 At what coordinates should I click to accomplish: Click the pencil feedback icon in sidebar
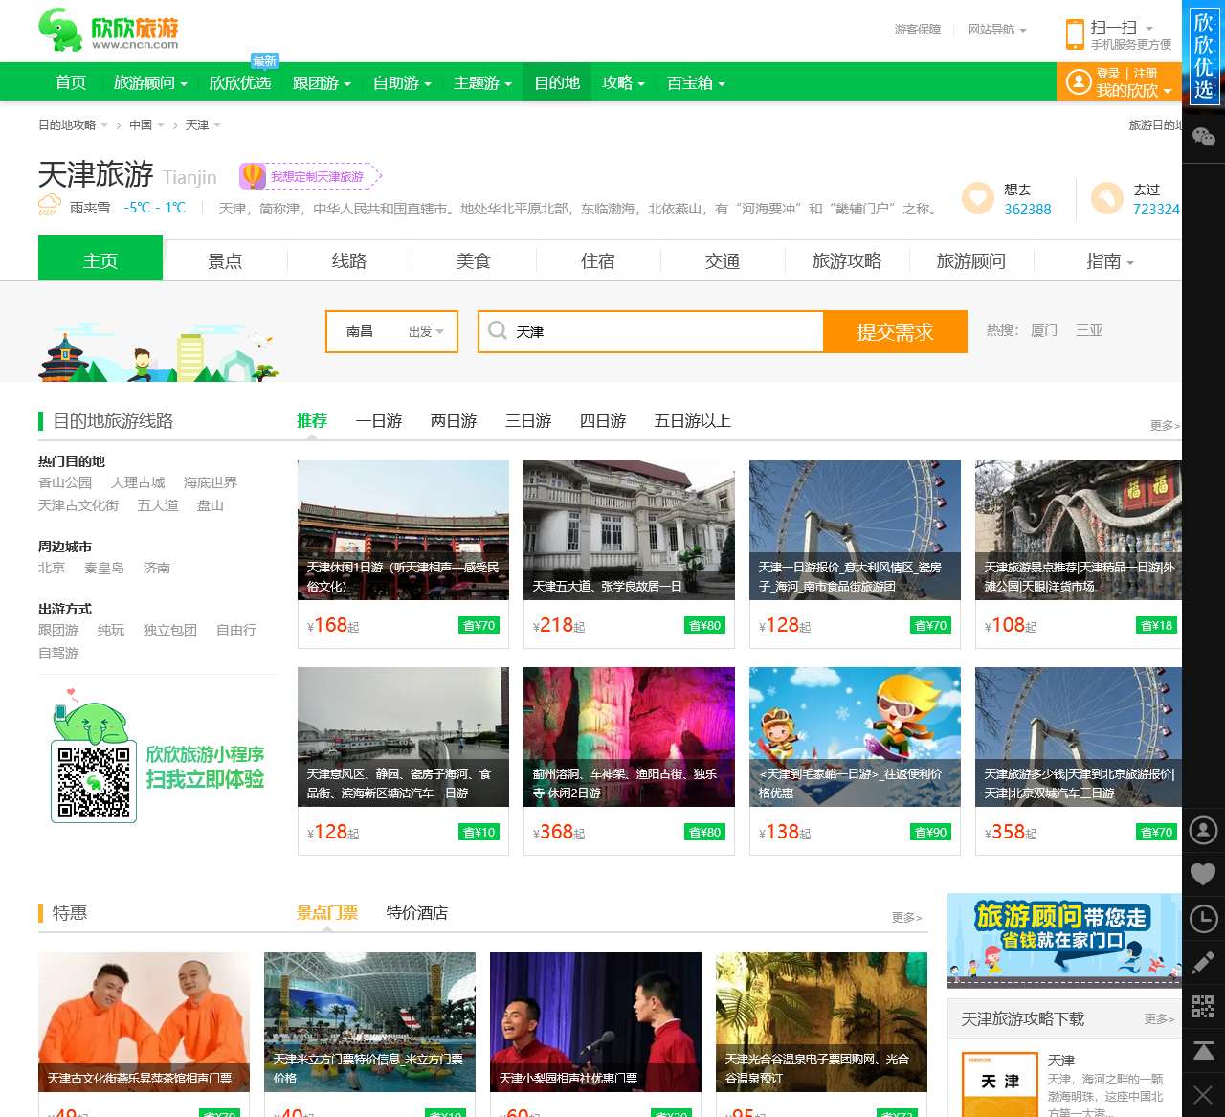(1203, 962)
